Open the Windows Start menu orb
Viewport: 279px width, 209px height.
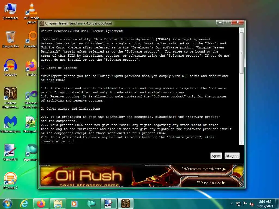[7, 204]
